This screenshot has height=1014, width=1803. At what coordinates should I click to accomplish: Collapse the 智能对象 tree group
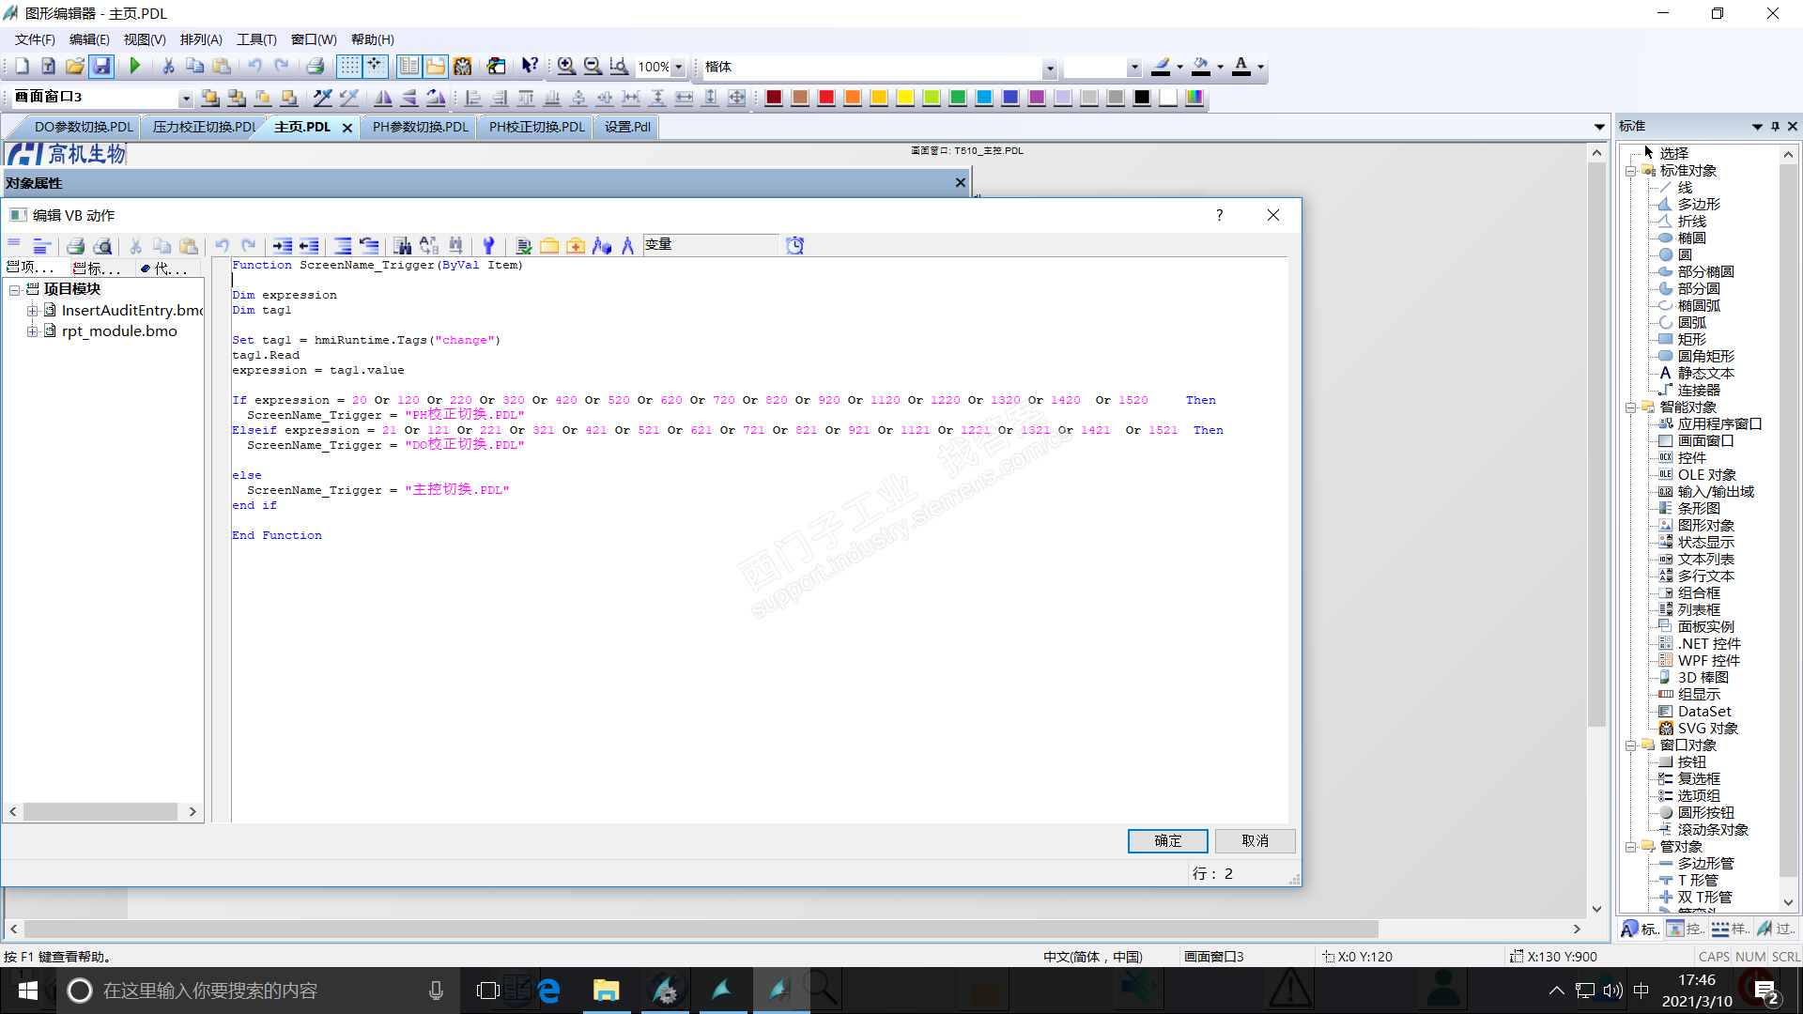click(x=1631, y=407)
